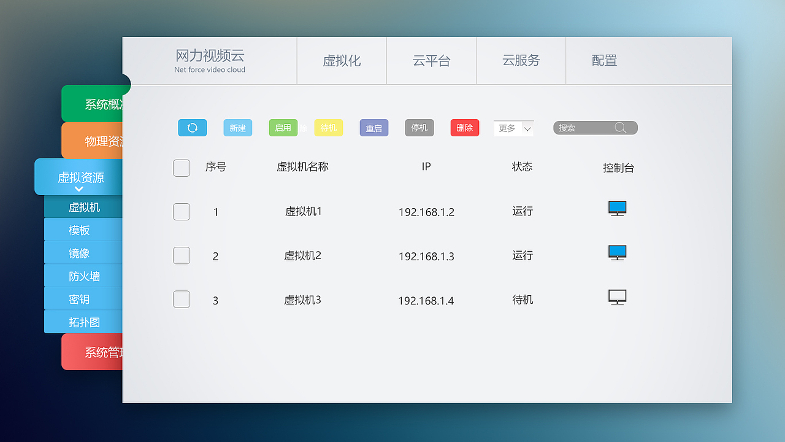This screenshot has height=442, width=785.
Task: Check the row for 虚拟机1
Action: click(182, 211)
